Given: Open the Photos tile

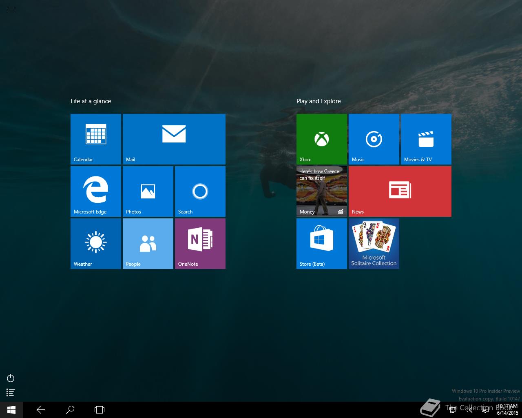Looking at the screenshot, I should (x=148, y=191).
